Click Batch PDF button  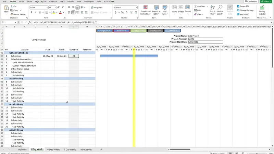[243, 14]
